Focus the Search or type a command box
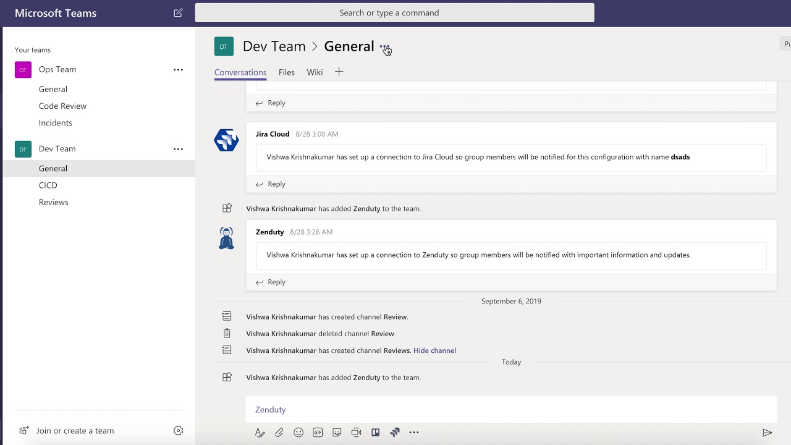Screen dimensions: 791x445 pos(395,13)
